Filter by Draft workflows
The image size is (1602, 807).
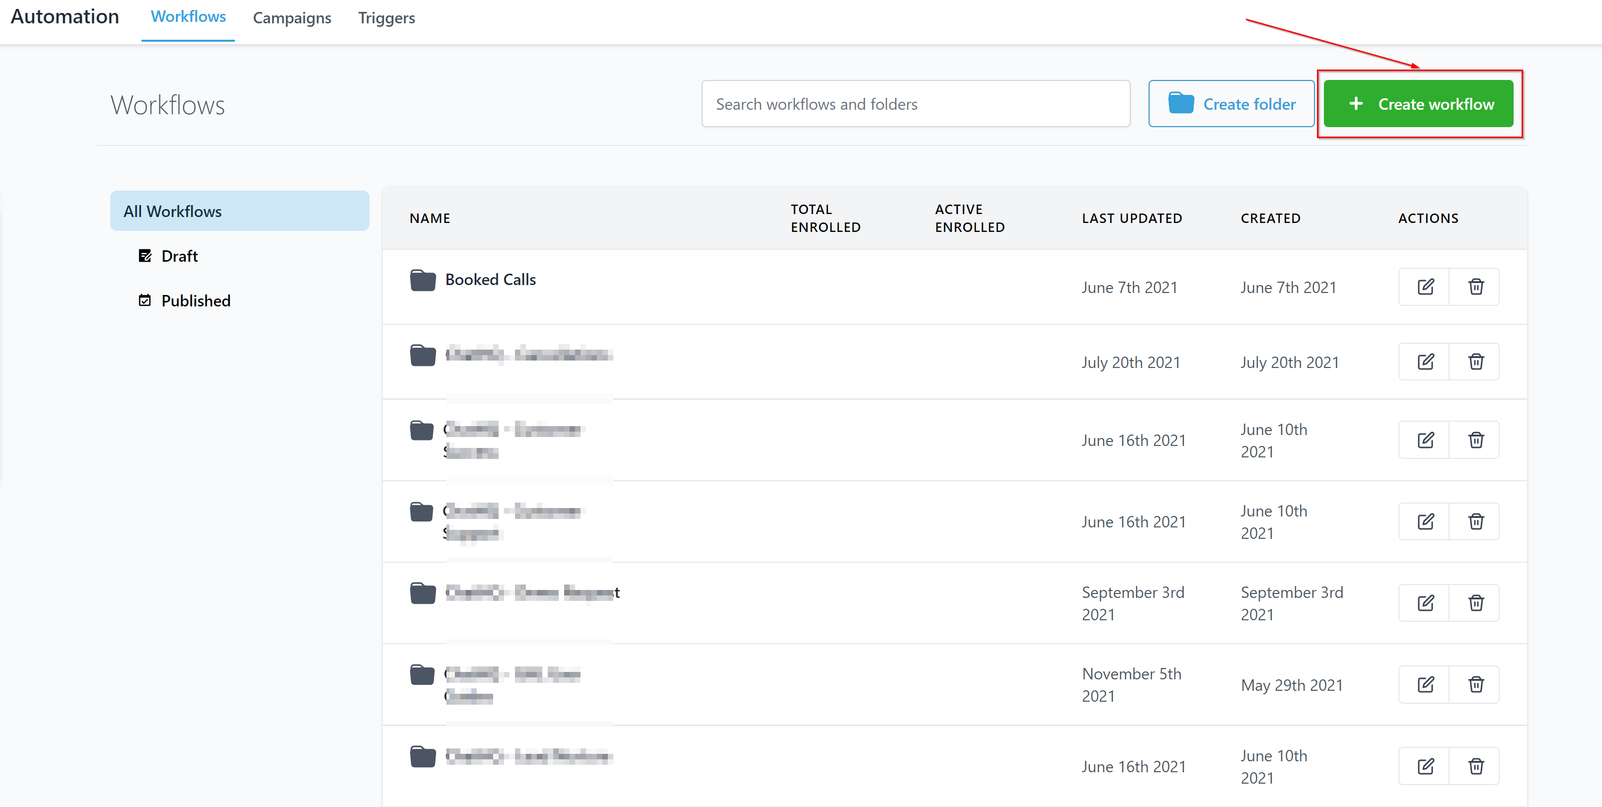point(179,256)
